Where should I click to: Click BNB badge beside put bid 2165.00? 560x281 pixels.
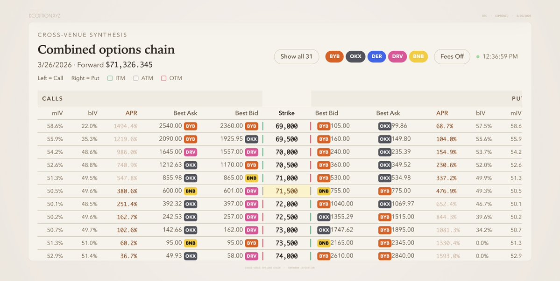pos(324,243)
